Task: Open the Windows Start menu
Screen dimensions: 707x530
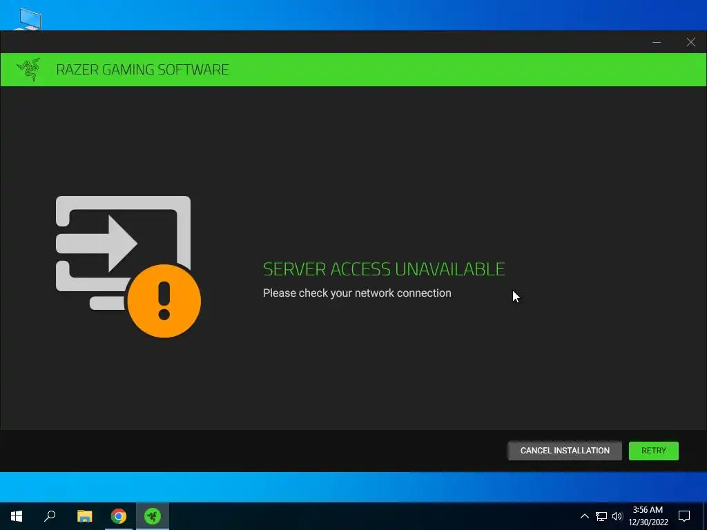Action: click(x=17, y=516)
